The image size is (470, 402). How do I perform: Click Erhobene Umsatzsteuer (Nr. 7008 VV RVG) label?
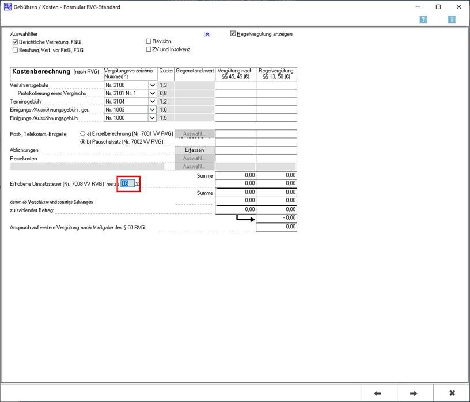click(x=56, y=184)
